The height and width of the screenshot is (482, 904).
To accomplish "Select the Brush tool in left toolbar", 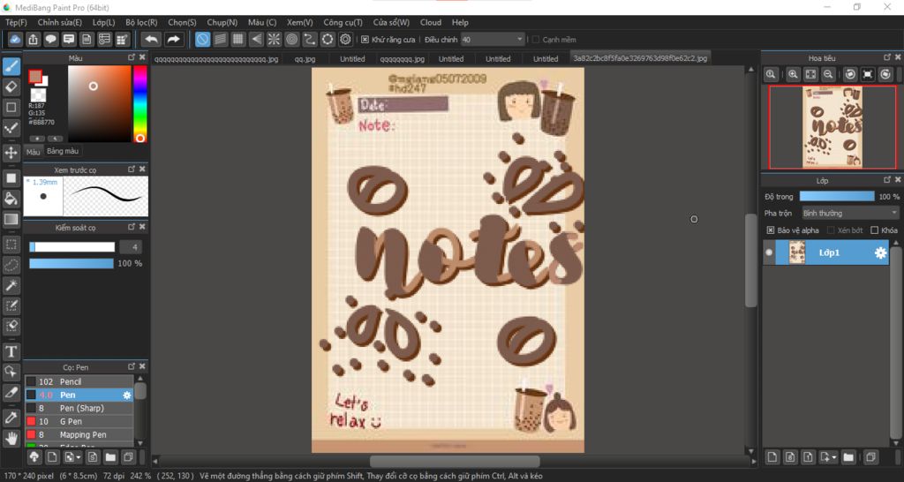I will tap(11, 67).
